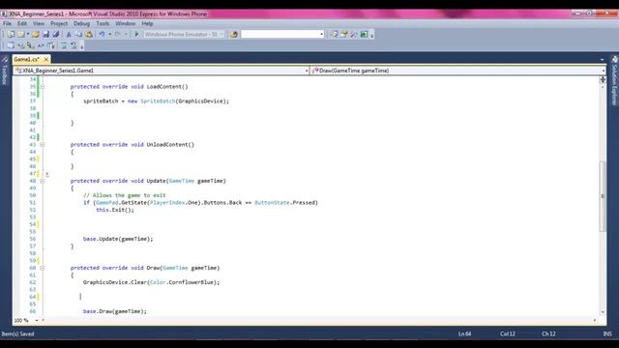Viewport: 619px width, 348px height.
Task: Collapse the Draw method outline
Action: tap(43, 268)
